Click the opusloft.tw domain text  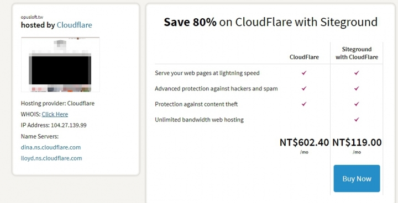(x=32, y=17)
